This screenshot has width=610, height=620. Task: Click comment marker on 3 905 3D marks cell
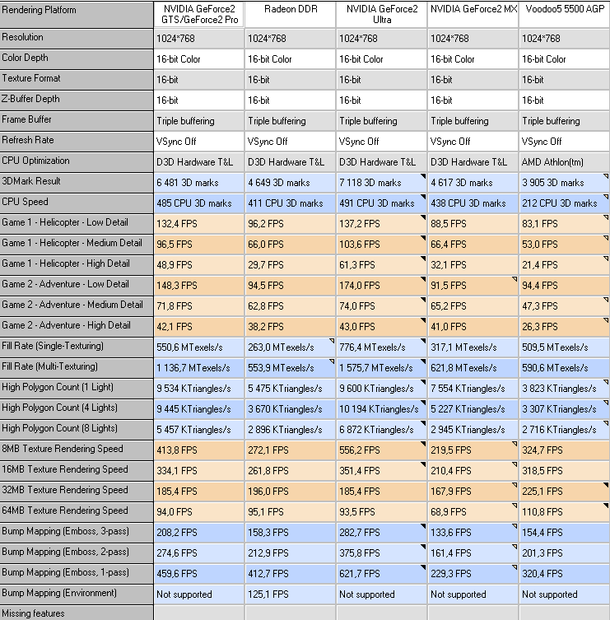coord(606,176)
